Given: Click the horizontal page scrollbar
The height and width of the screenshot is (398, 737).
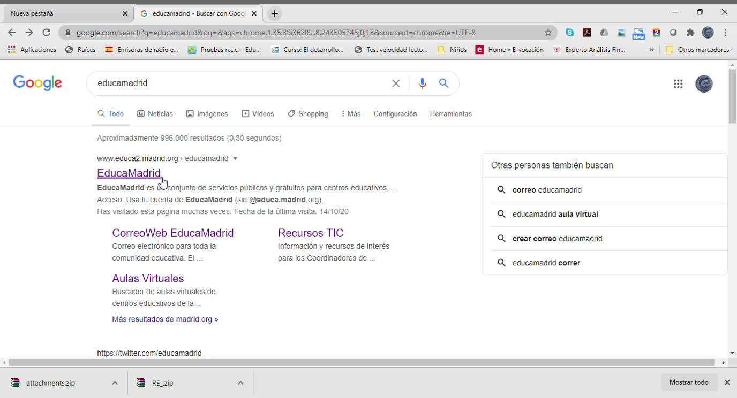Looking at the screenshot, I should point(362,363).
